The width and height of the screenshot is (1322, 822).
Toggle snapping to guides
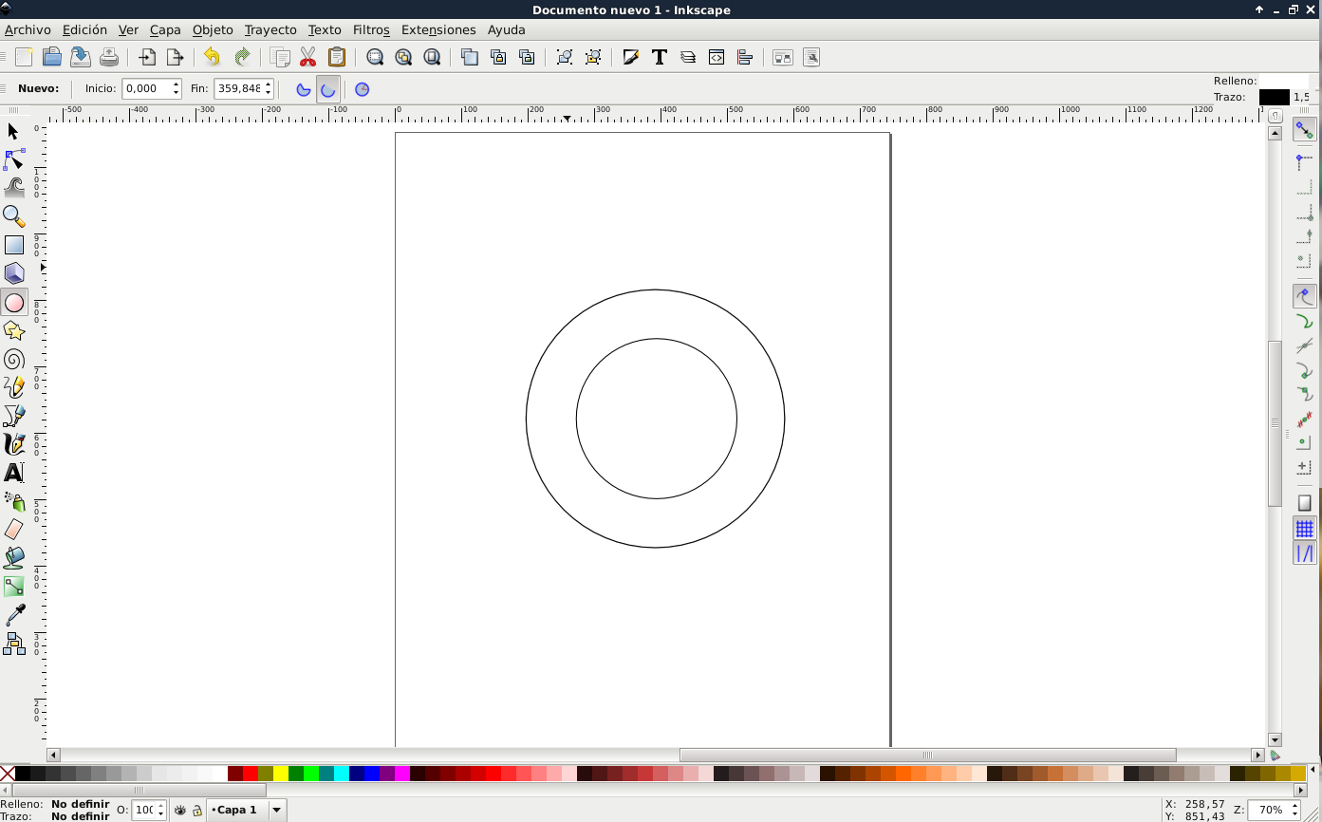click(1305, 552)
